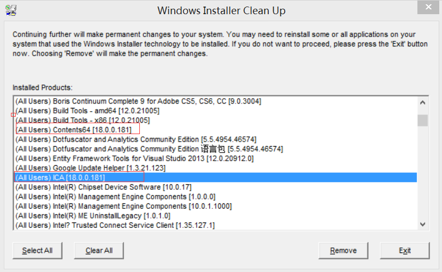Select Contents64 [18.0.0.181] entry
Viewport: 442px width, 272px height.
click(x=216, y=130)
